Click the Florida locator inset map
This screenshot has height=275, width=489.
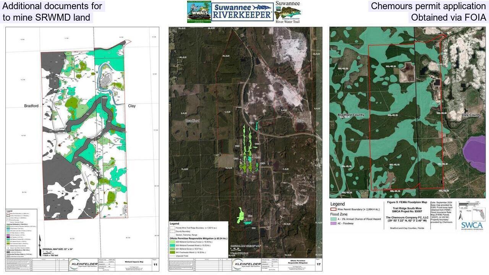click(x=478, y=214)
